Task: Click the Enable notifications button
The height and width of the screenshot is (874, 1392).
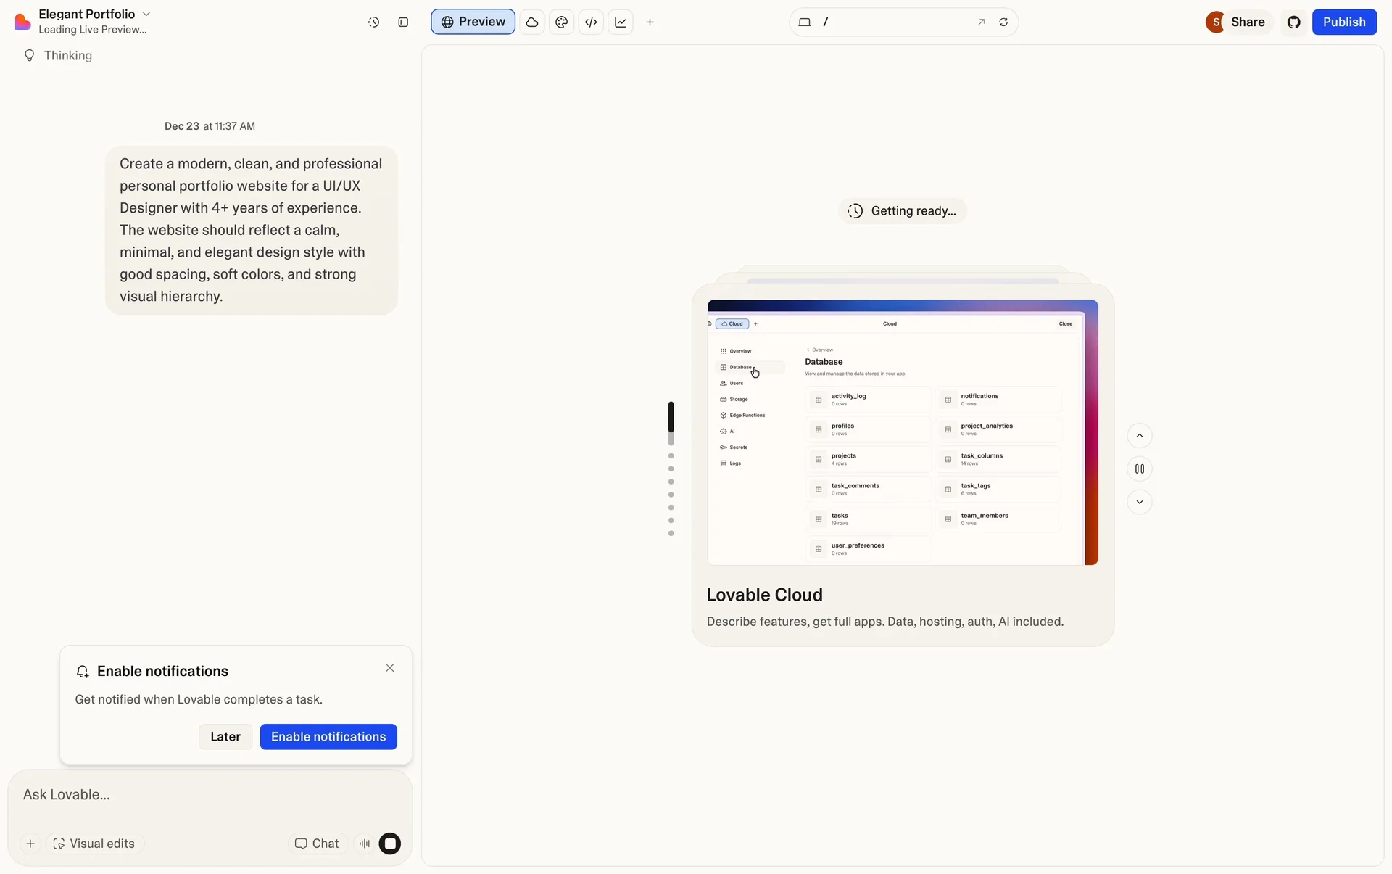Action: (328, 737)
